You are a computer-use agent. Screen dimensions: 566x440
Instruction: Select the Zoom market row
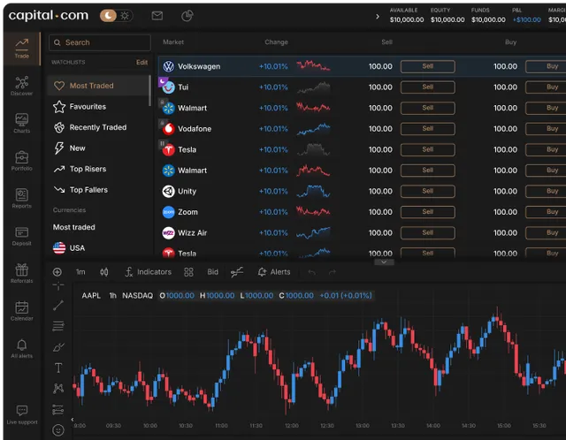362,212
